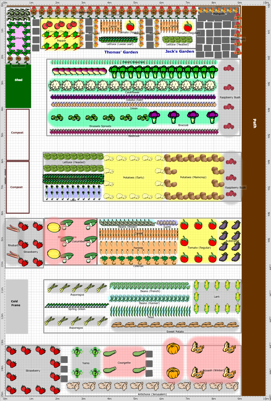Click the Raspberry Bush label beside Cauliflower
The height and width of the screenshot is (401, 271).
[230, 98]
